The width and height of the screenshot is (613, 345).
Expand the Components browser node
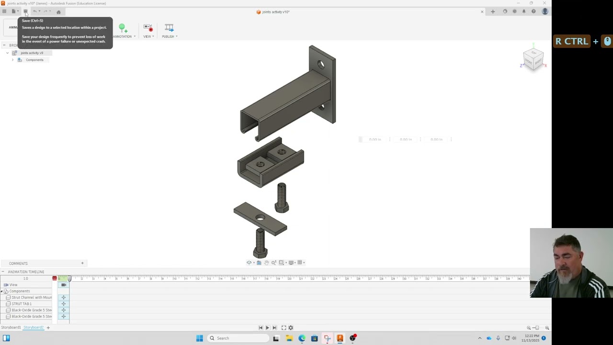pyautogui.click(x=12, y=60)
